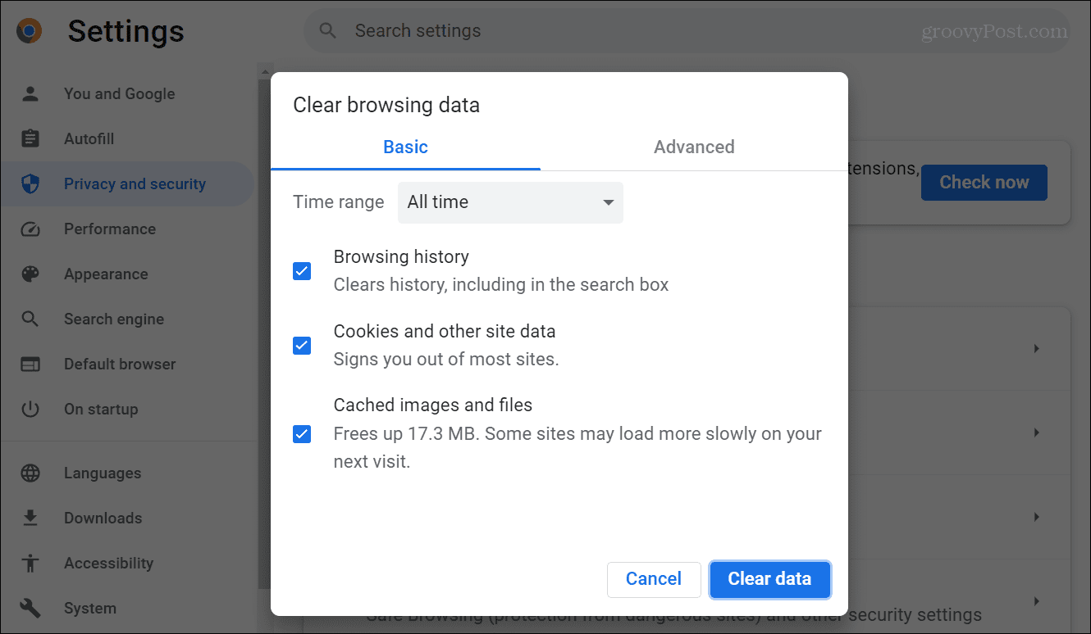Viewport: 1091px width, 634px height.
Task: Click the Default browser window icon
Action: tap(30, 364)
